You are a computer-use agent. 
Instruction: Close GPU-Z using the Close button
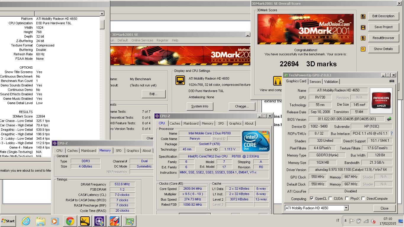click(384, 208)
